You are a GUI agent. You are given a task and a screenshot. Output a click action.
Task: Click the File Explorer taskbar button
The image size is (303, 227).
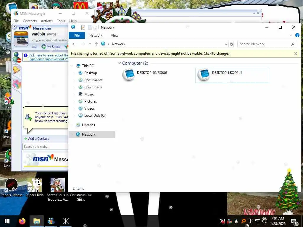36,221
